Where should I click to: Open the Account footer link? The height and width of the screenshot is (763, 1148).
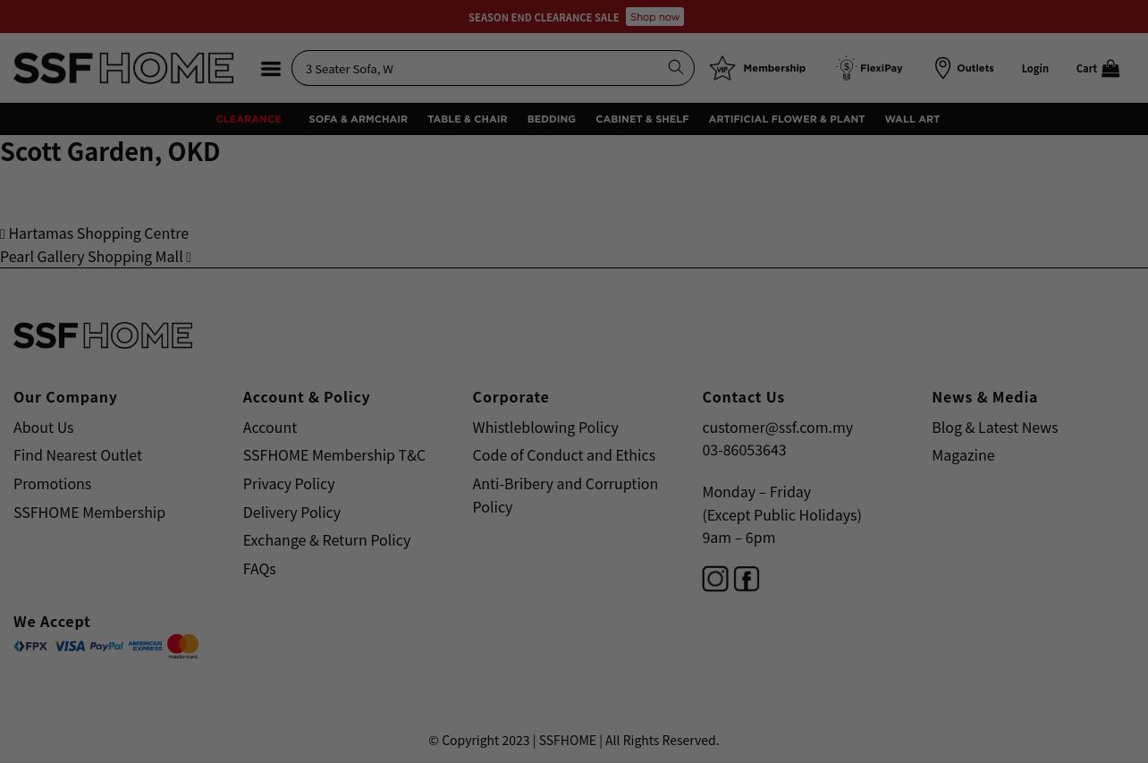click(270, 428)
